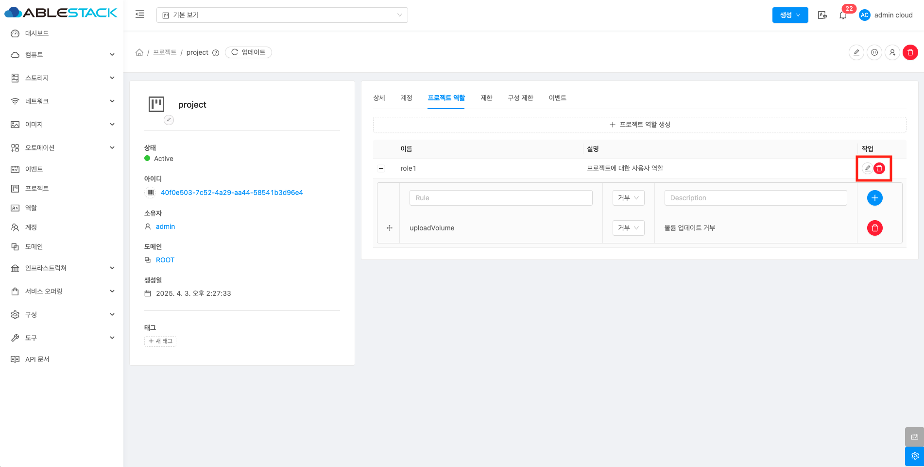Click the admin owner link
924x467 pixels.
[165, 226]
